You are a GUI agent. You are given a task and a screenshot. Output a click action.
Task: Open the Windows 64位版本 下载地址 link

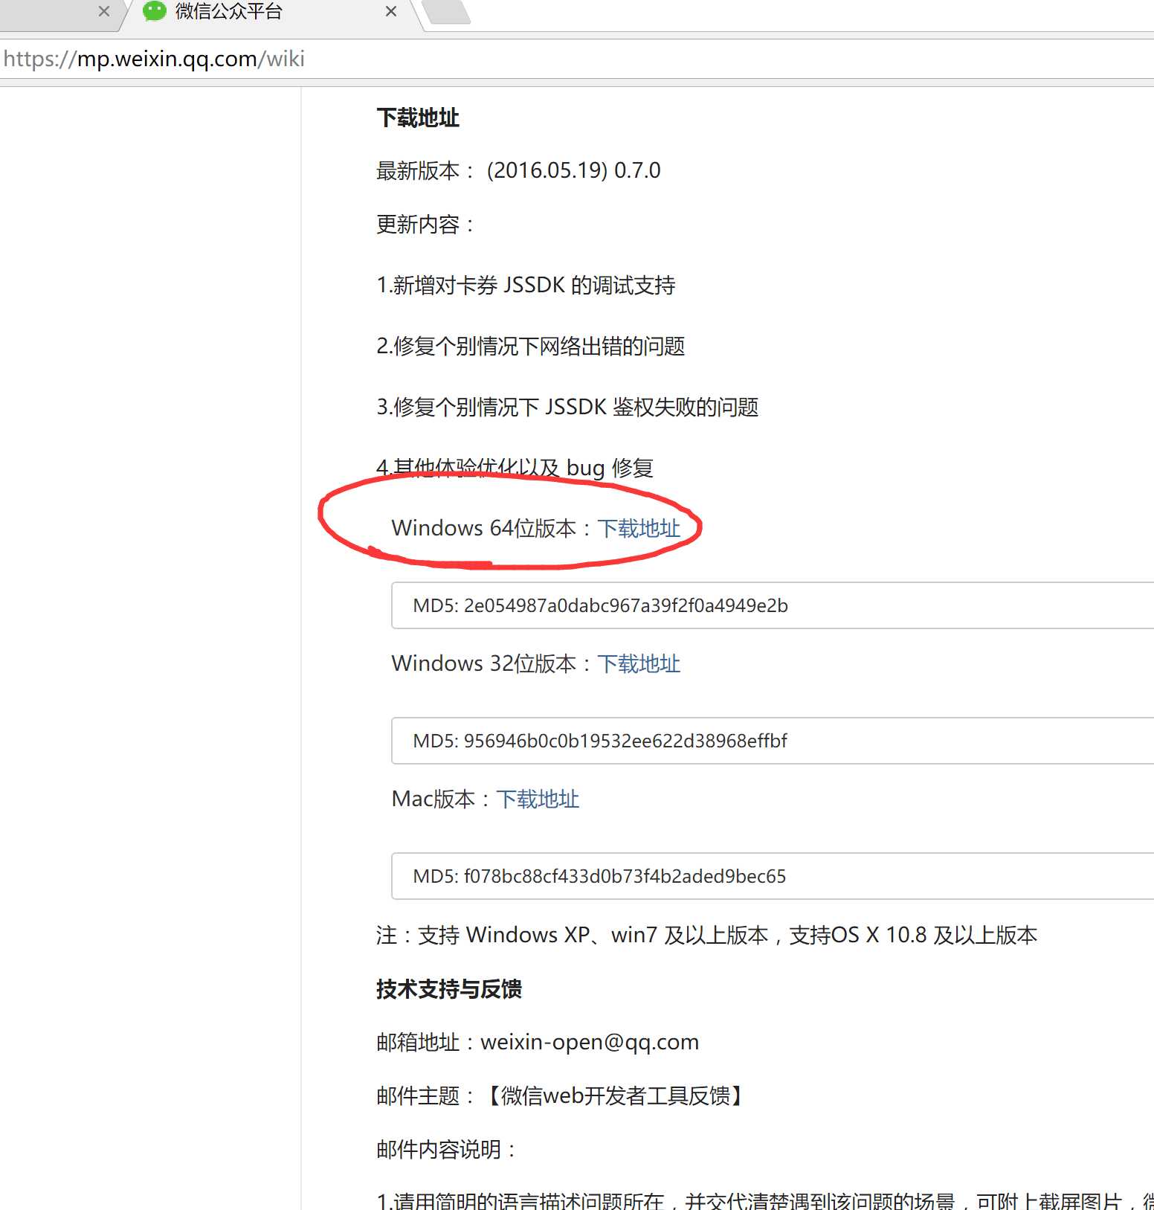[x=639, y=528]
